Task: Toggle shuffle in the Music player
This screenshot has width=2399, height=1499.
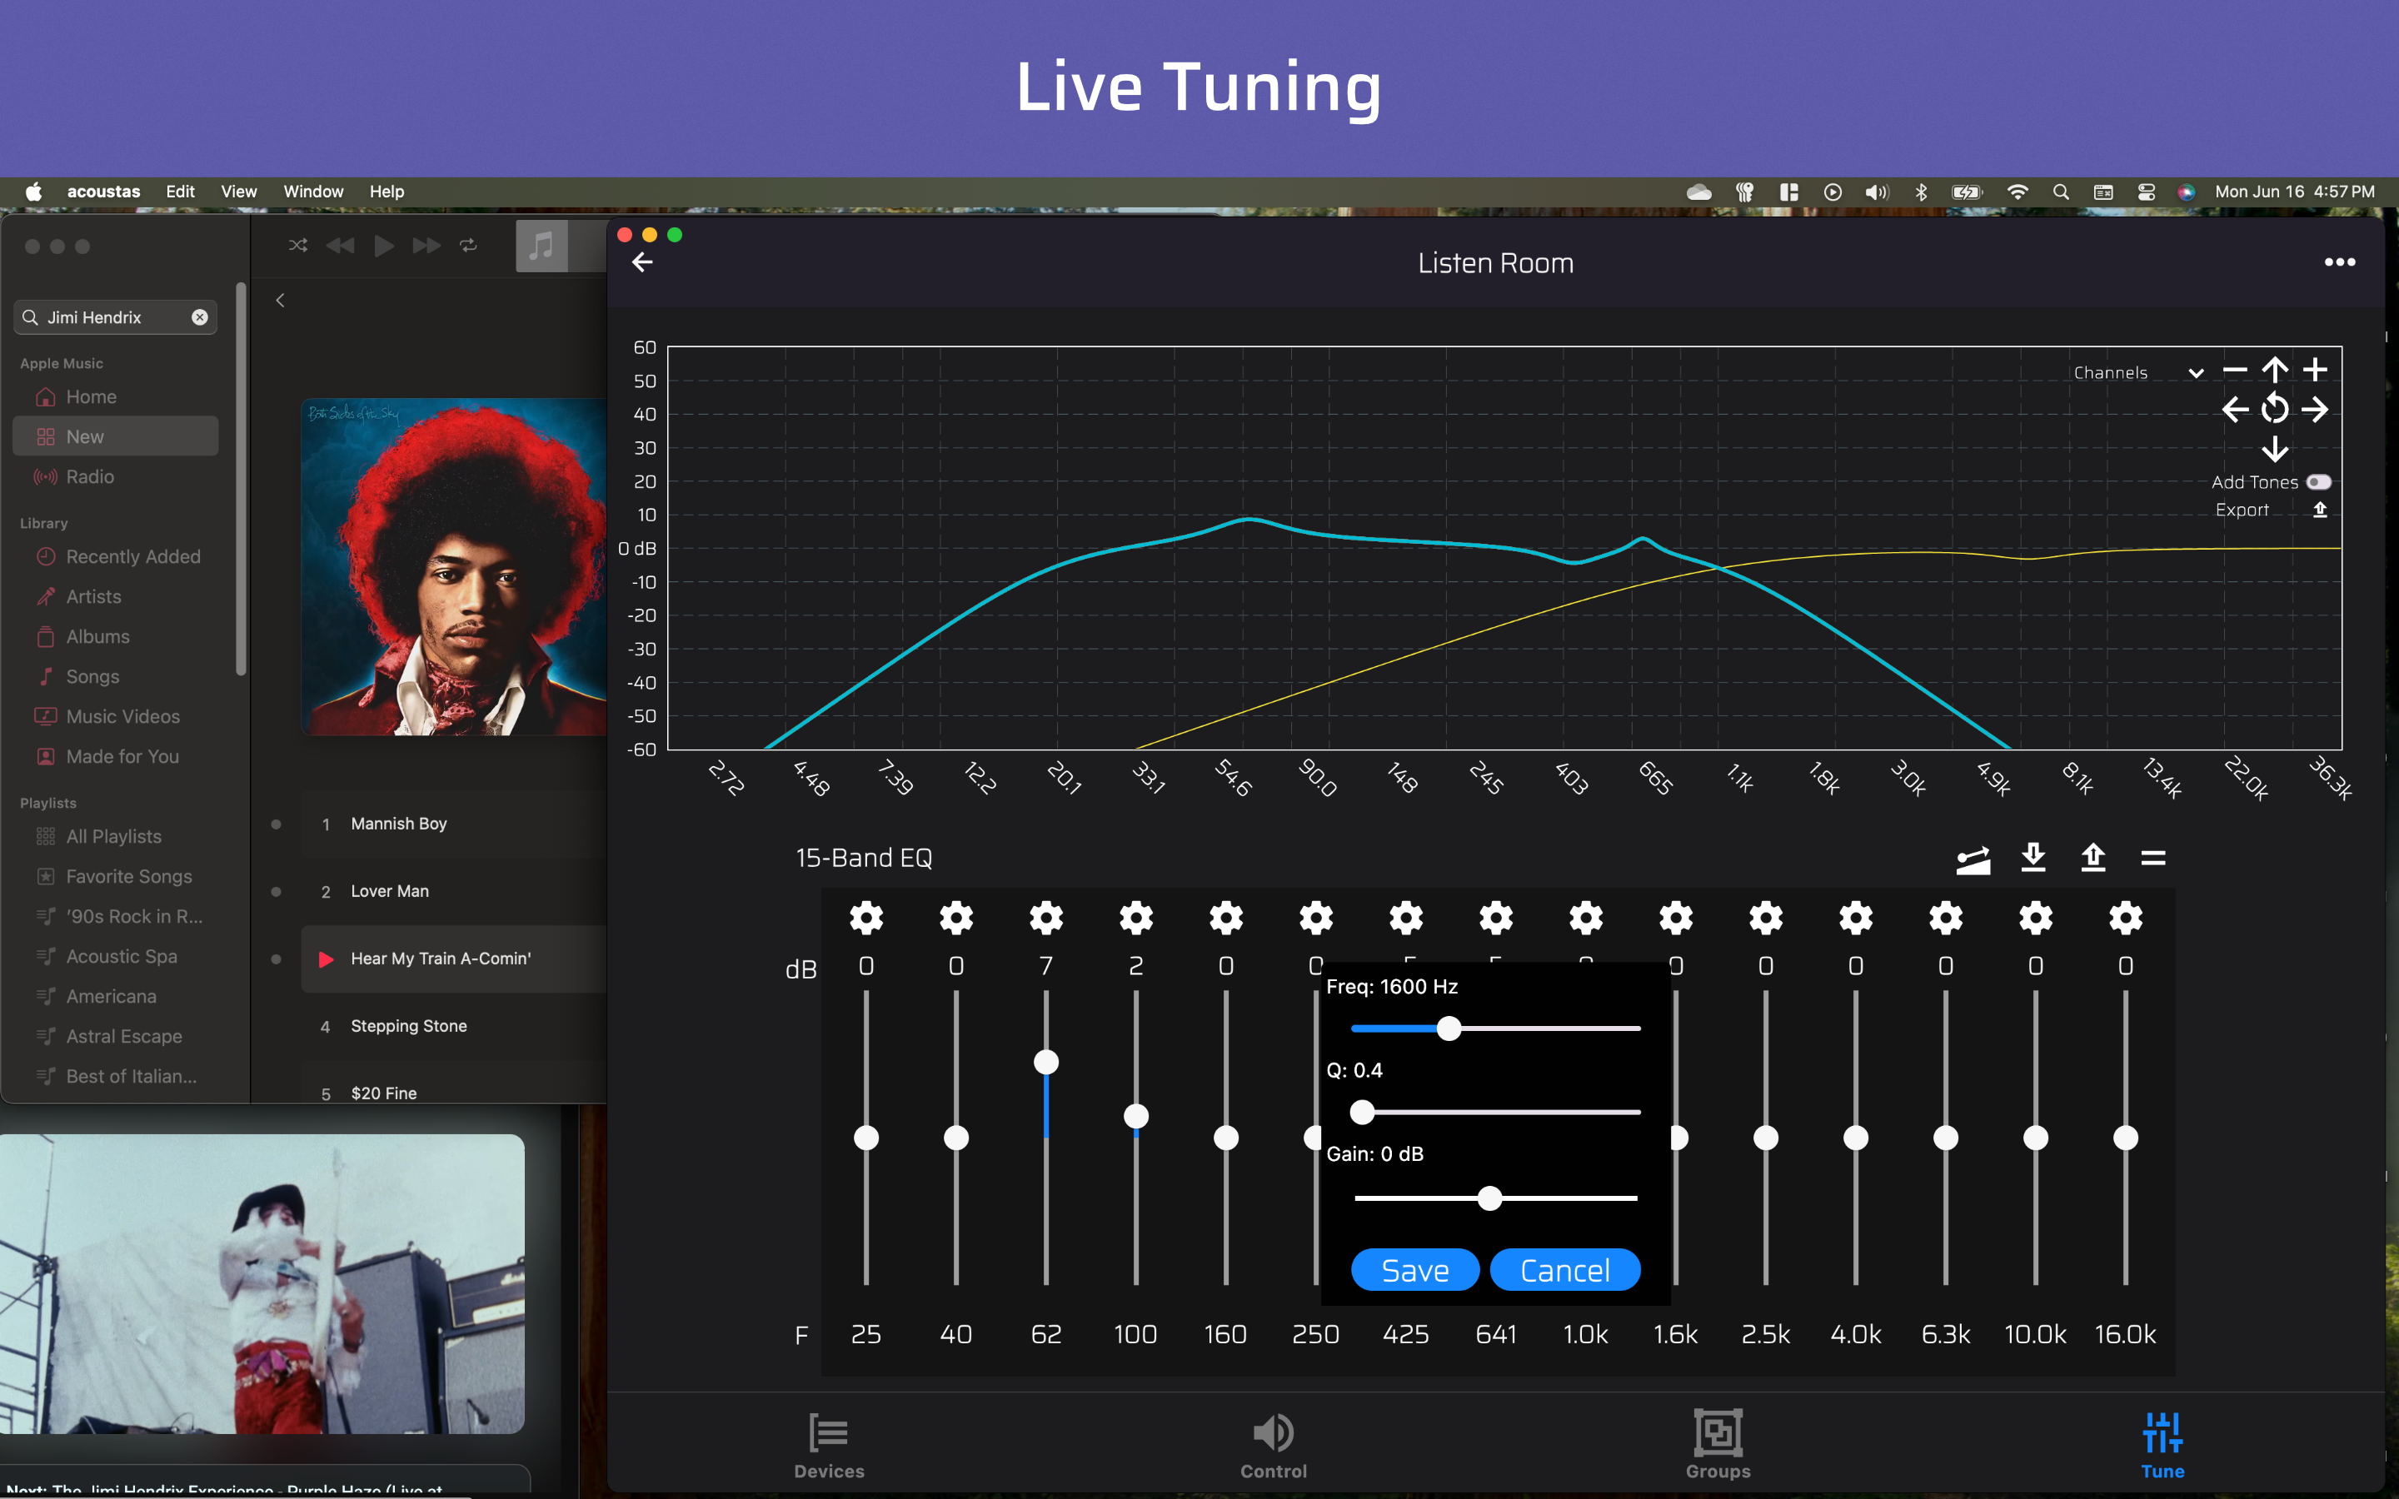Action: pyautogui.click(x=297, y=245)
